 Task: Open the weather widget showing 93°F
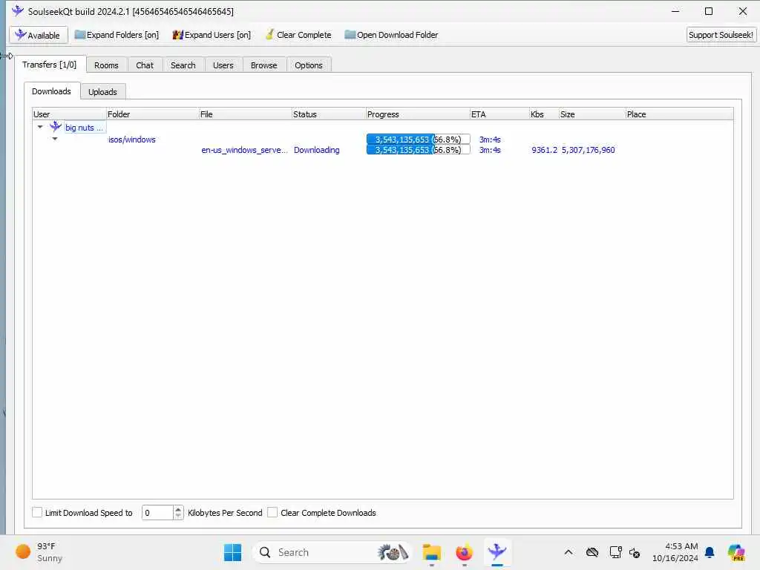[39, 552]
